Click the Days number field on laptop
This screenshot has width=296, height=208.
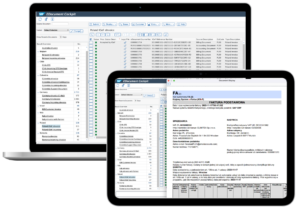61,37
